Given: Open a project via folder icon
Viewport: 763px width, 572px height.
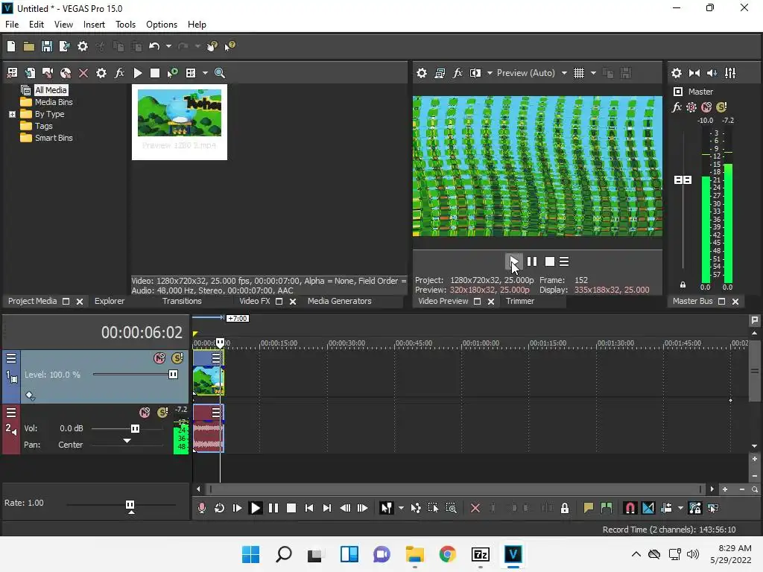Looking at the screenshot, I should click(29, 46).
